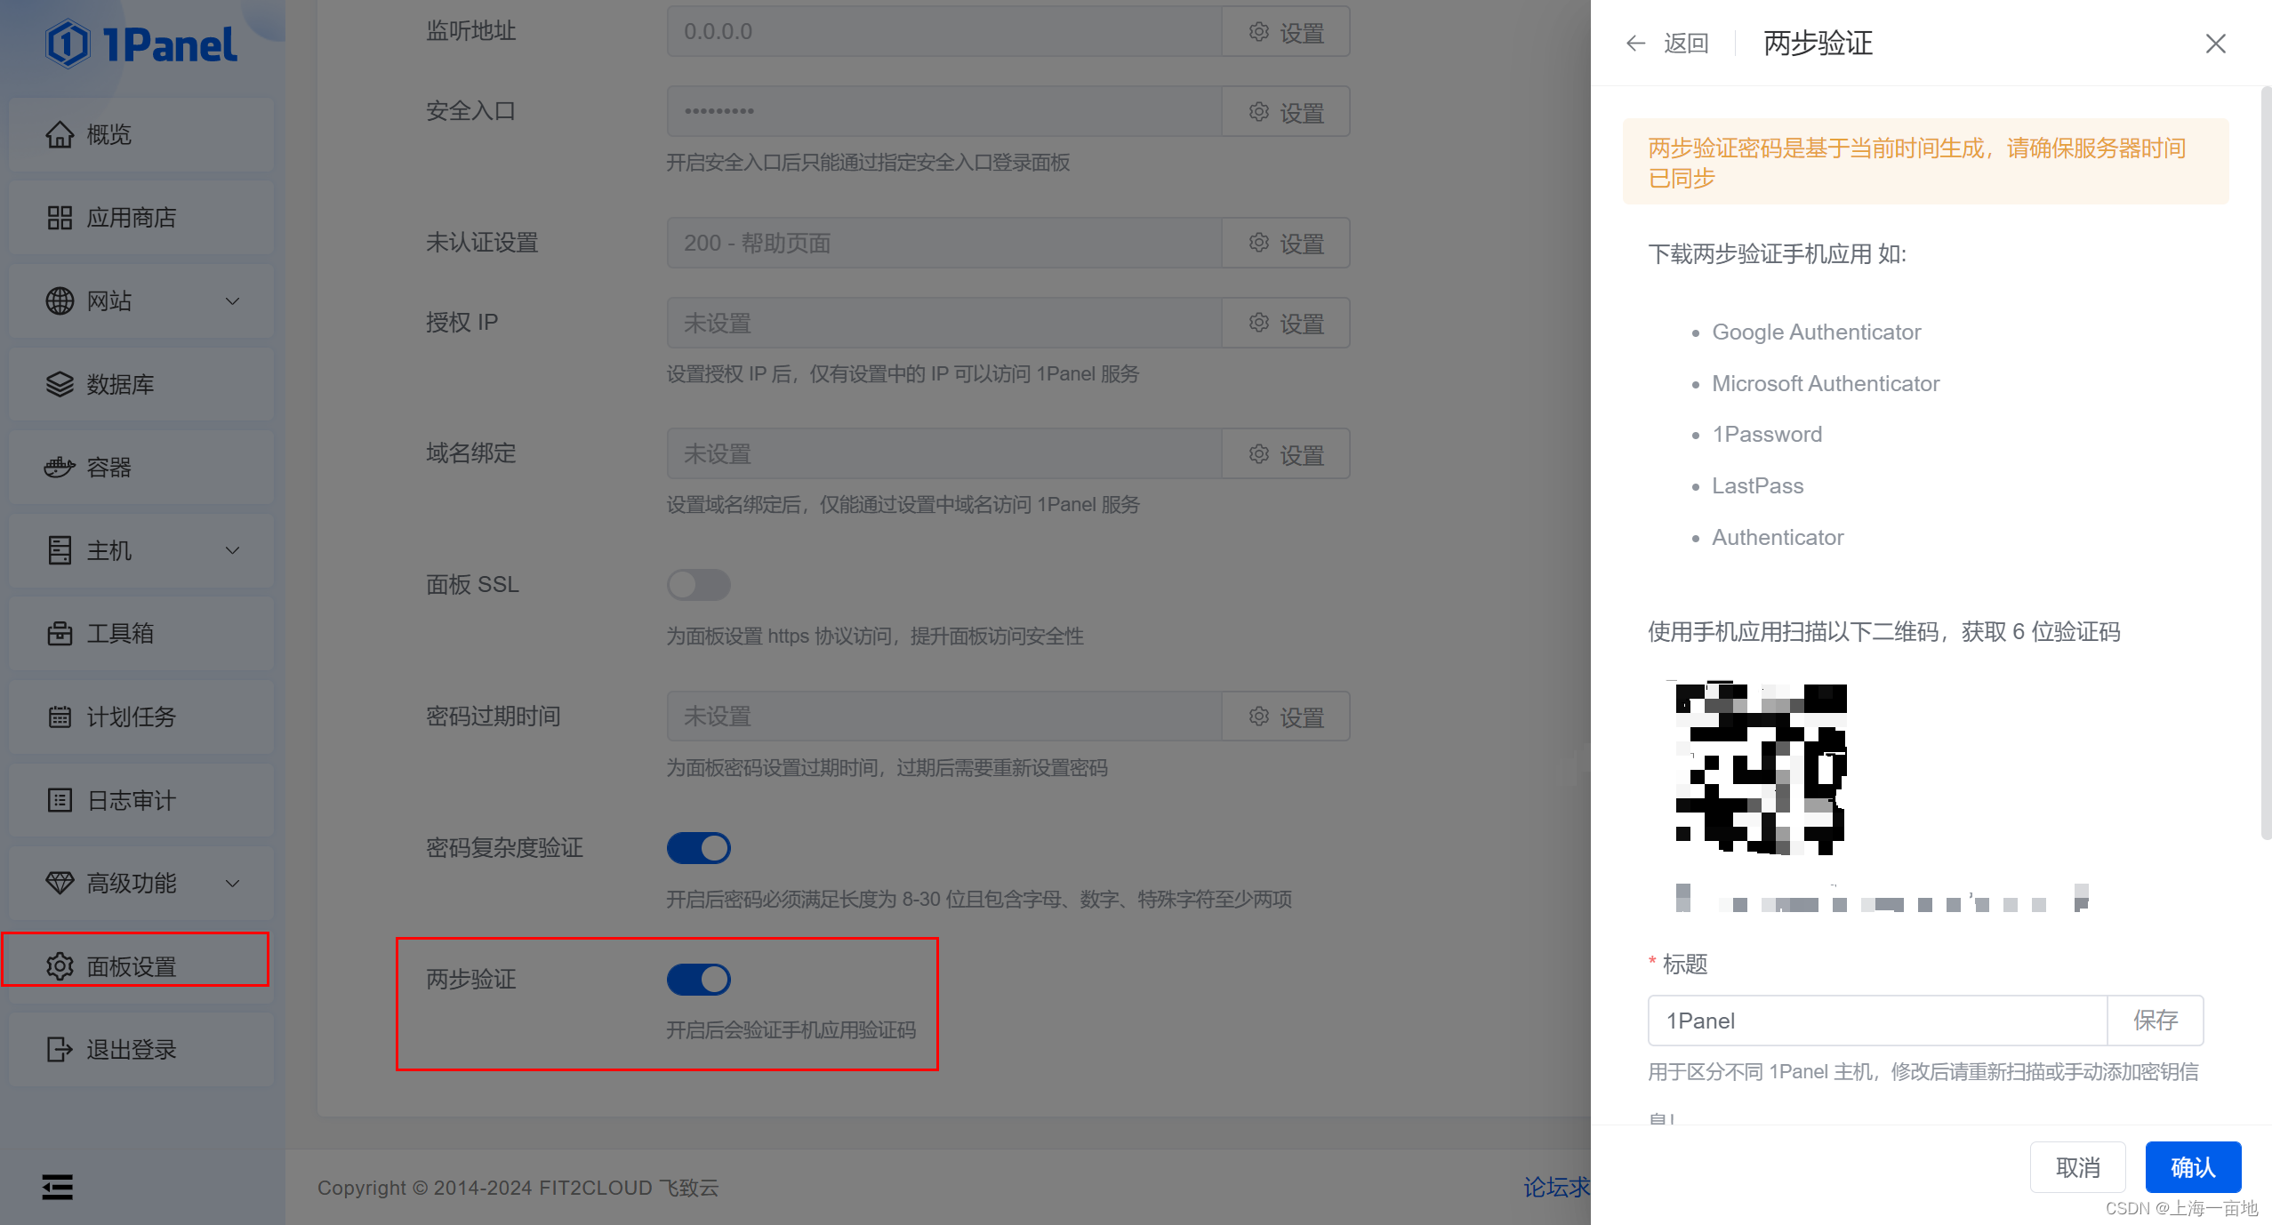Click 1Password list item

[1767, 434]
